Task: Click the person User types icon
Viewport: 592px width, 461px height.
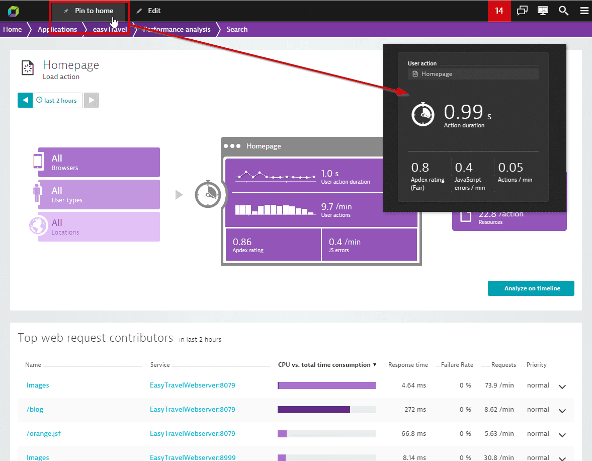Action: coord(37,193)
